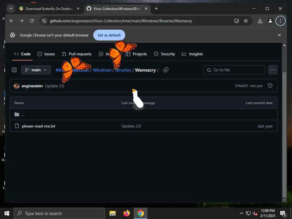The image size is (292, 219).
Task: Open the Issues tab
Action: click(46, 54)
